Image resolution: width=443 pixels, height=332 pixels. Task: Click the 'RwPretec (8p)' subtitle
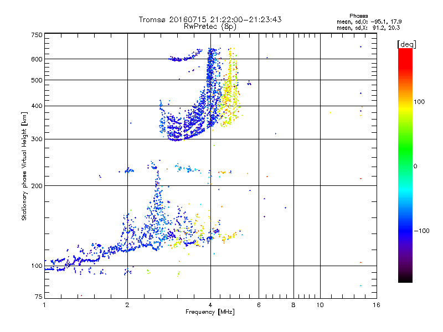coord(210,27)
